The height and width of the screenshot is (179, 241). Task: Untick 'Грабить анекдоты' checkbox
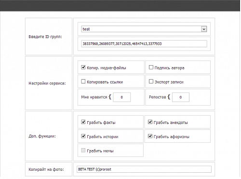click(x=150, y=122)
